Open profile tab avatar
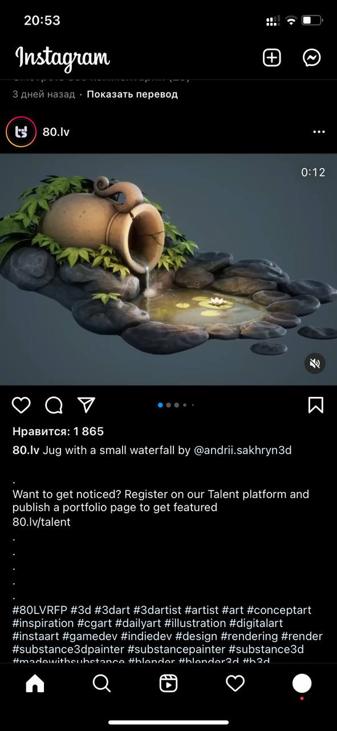The image size is (337, 731). point(302,683)
